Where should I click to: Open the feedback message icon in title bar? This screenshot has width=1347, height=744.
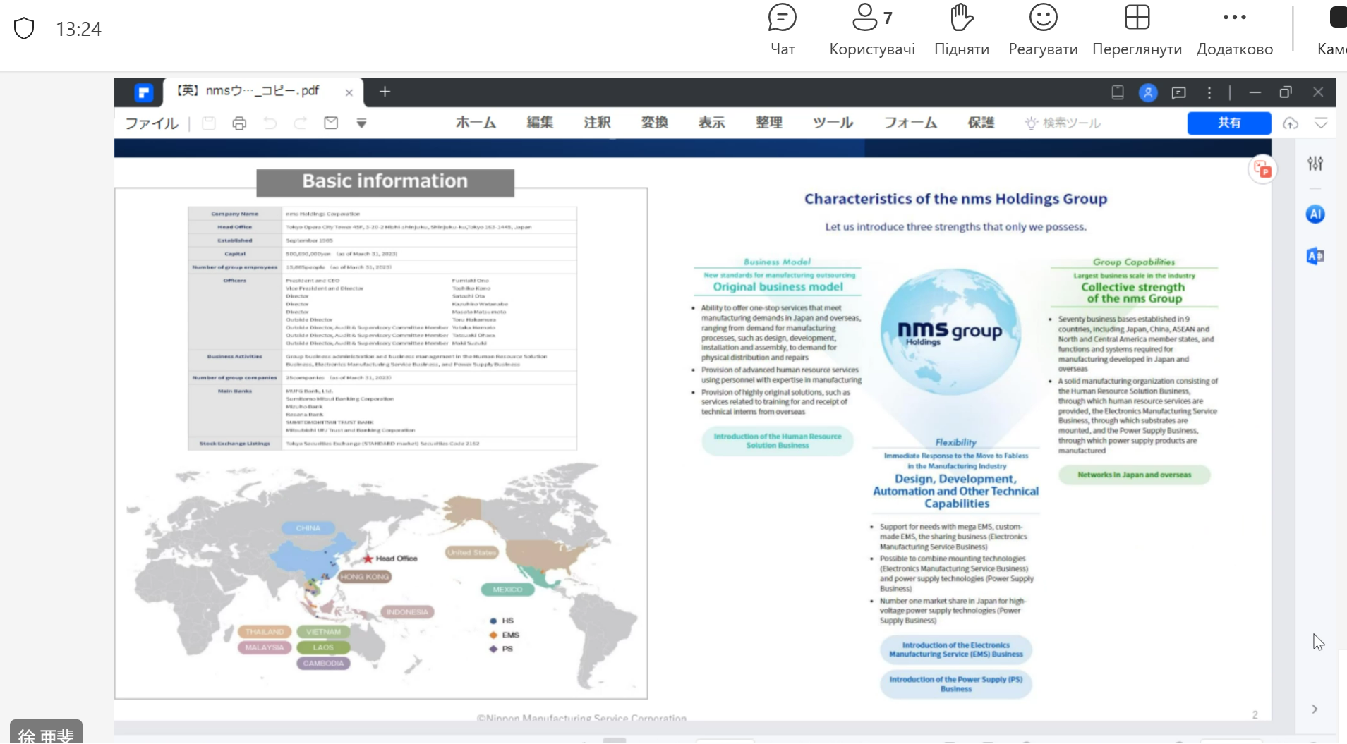1178,92
